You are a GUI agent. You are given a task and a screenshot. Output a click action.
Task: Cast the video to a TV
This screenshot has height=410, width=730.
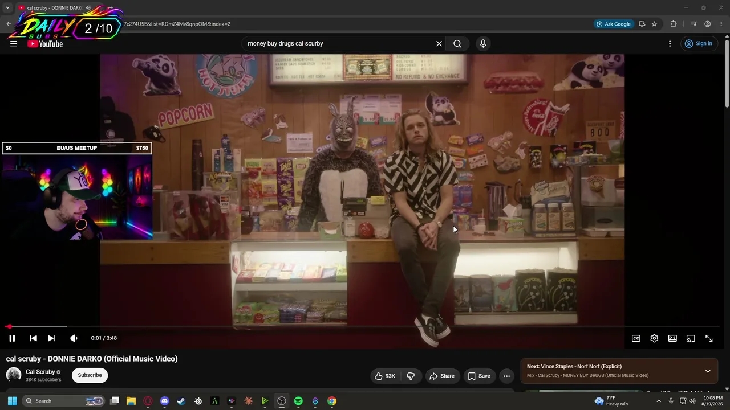click(691, 338)
